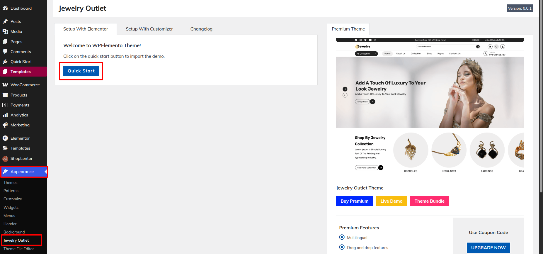Click the Posts pushpin icon
Screen dimensions: 543x254
click(x=5, y=21)
